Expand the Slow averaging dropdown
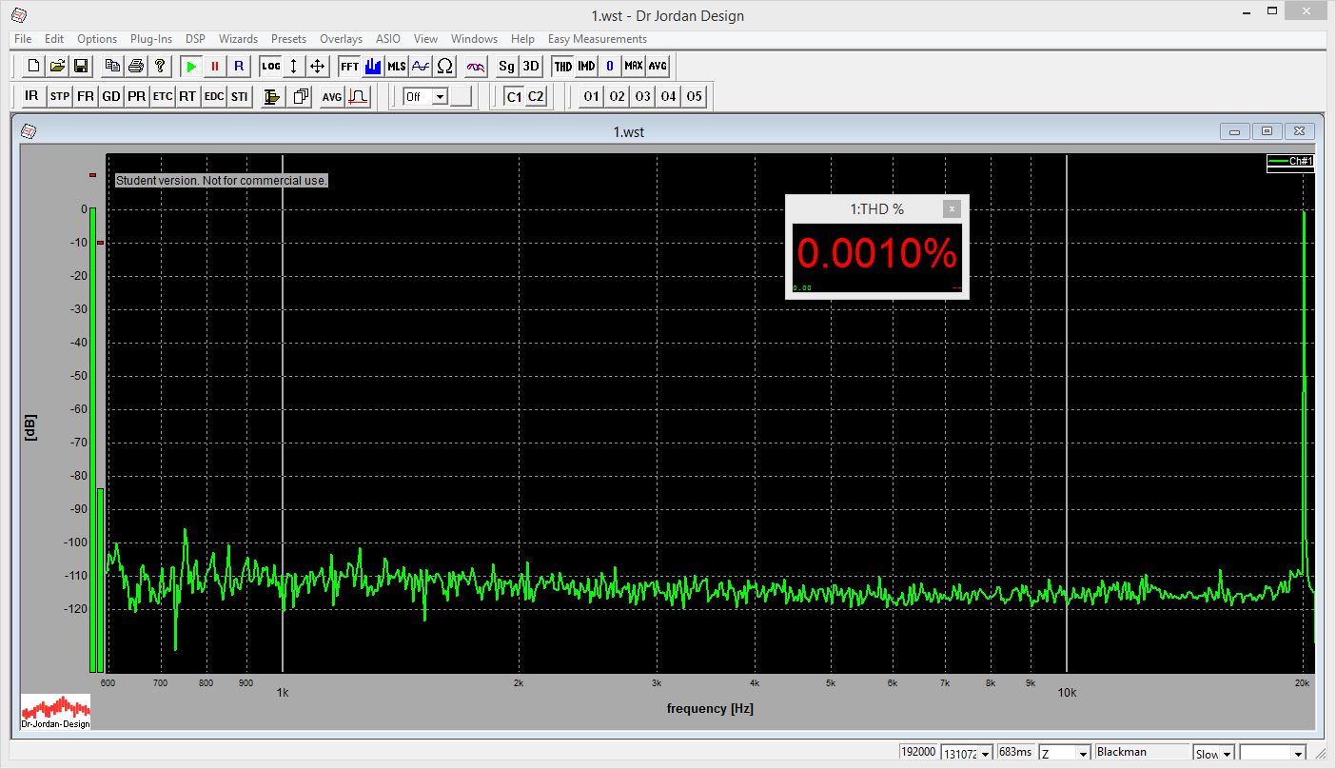The image size is (1336, 769). (1227, 754)
